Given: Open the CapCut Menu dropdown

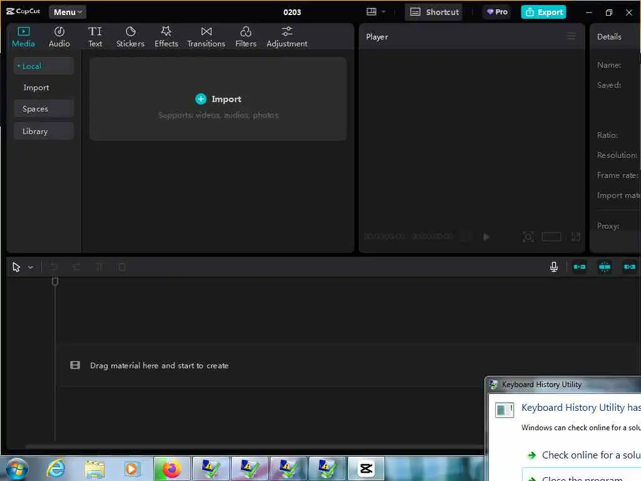Looking at the screenshot, I should [x=68, y=12].
